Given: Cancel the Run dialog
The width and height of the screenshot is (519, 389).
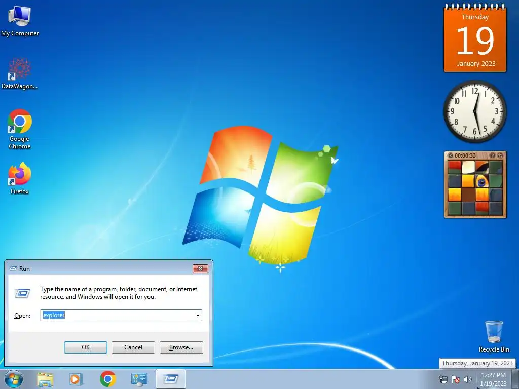Looking at the screenshot, I should tap(133, 347).
